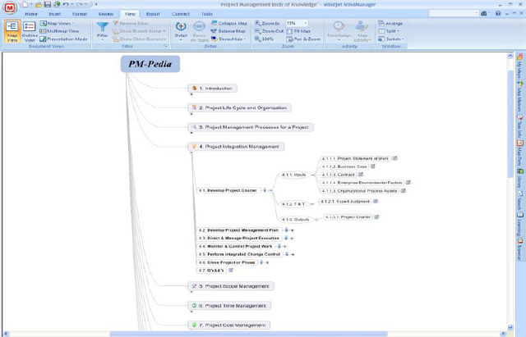Image resolution: width=526 pixels, height=337 pixels.
Task: Click the binoculars find icon
Action: coord(484,13)
